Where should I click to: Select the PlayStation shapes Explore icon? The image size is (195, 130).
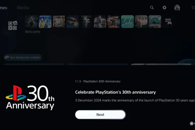click(x=13, y=25)
